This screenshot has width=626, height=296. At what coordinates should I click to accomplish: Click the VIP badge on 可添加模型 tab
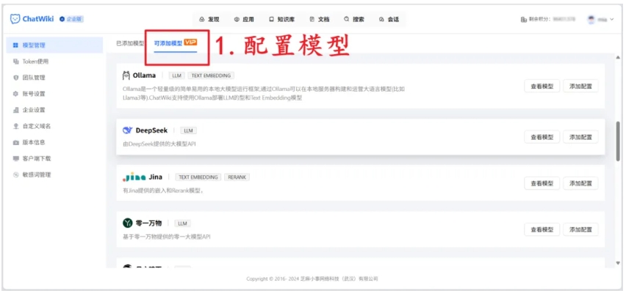190,42
